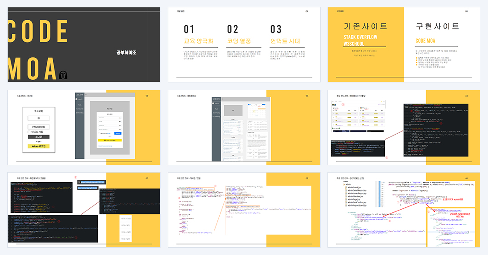Click the W3SCHOOL text
This screenshot has width=488, height=255.
coord(354,44)
